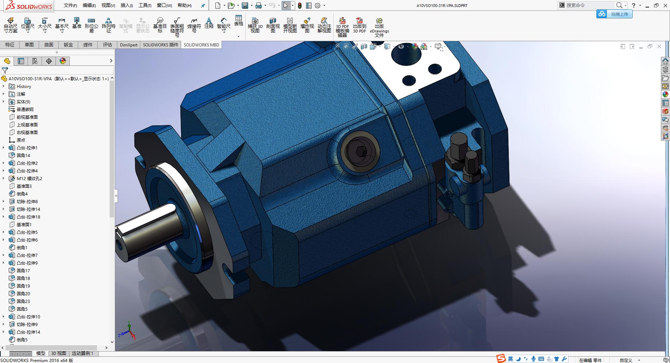Open the Geometric Tolerance tool
Viewport: 670px width, 363px height.
tap(91, 25)
